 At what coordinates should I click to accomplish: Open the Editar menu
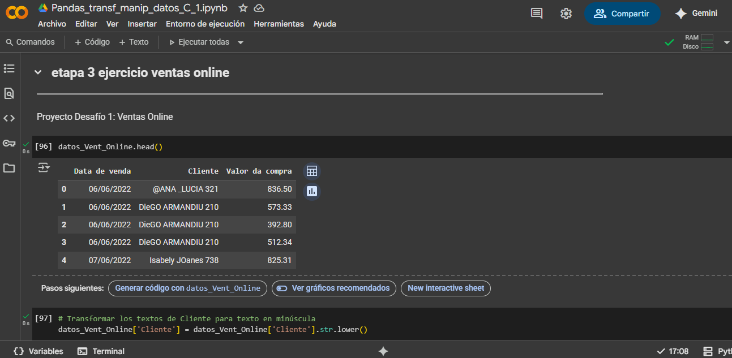(86, 24)
